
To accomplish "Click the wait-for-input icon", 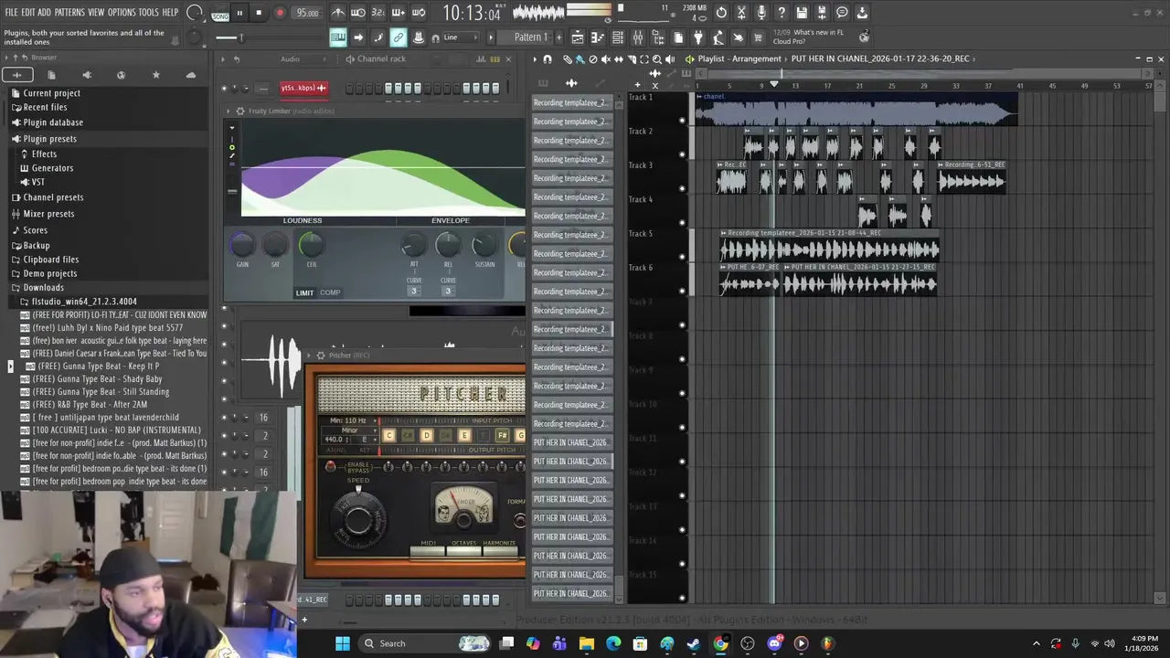I will pyautogui.click(x=357, y=13).
